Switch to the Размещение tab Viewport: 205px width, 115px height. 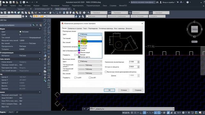coord(93,28)
